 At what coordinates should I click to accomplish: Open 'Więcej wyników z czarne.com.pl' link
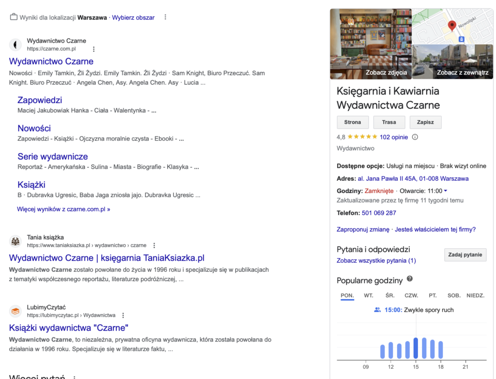63,209
